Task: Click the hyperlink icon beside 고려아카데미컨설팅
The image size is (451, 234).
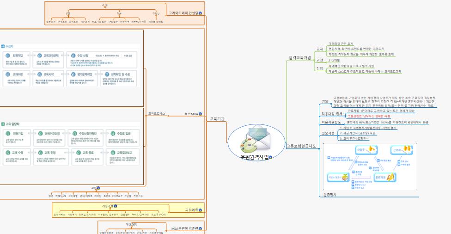Action: click(200, 13)
